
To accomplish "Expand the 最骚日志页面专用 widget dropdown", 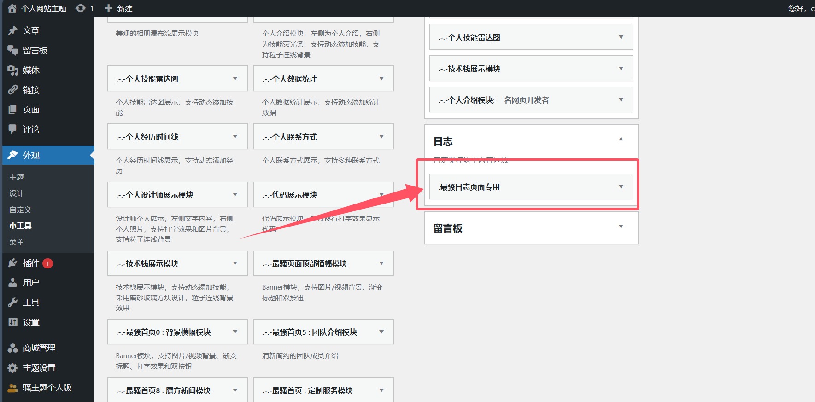I will point(621,187).
